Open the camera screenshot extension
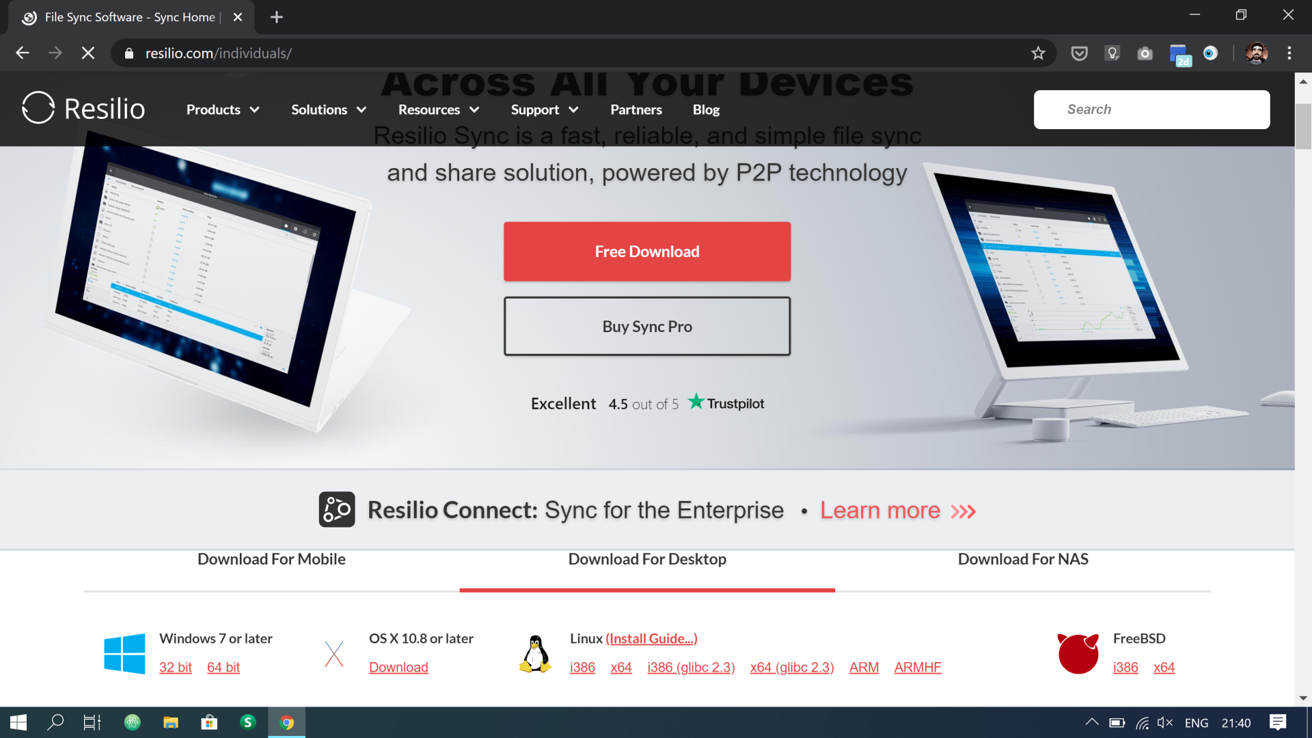 pyautogui.click(x=1145, y=53)
